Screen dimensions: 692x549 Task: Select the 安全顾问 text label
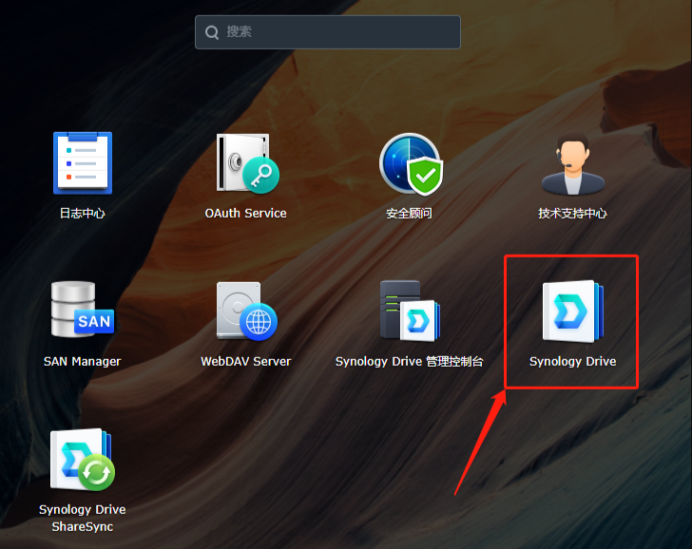(x=410, y=214)
